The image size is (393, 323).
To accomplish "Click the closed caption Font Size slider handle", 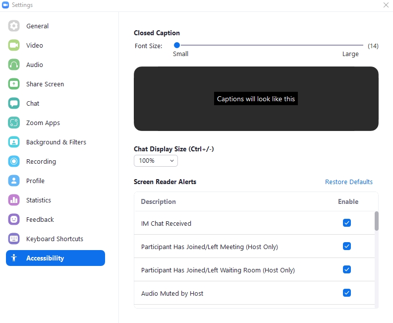I will point(176,46).
